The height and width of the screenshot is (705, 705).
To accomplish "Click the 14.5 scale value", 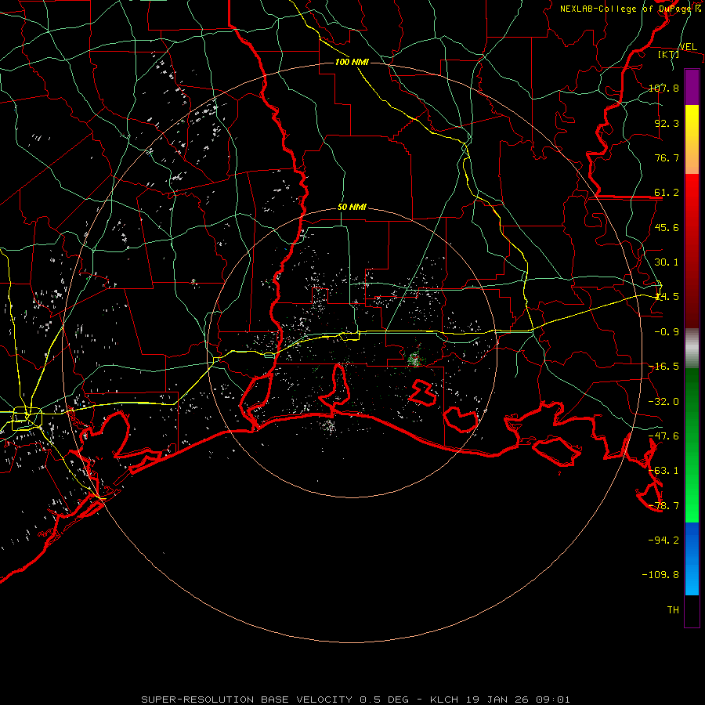I will (x=667, y=297).
